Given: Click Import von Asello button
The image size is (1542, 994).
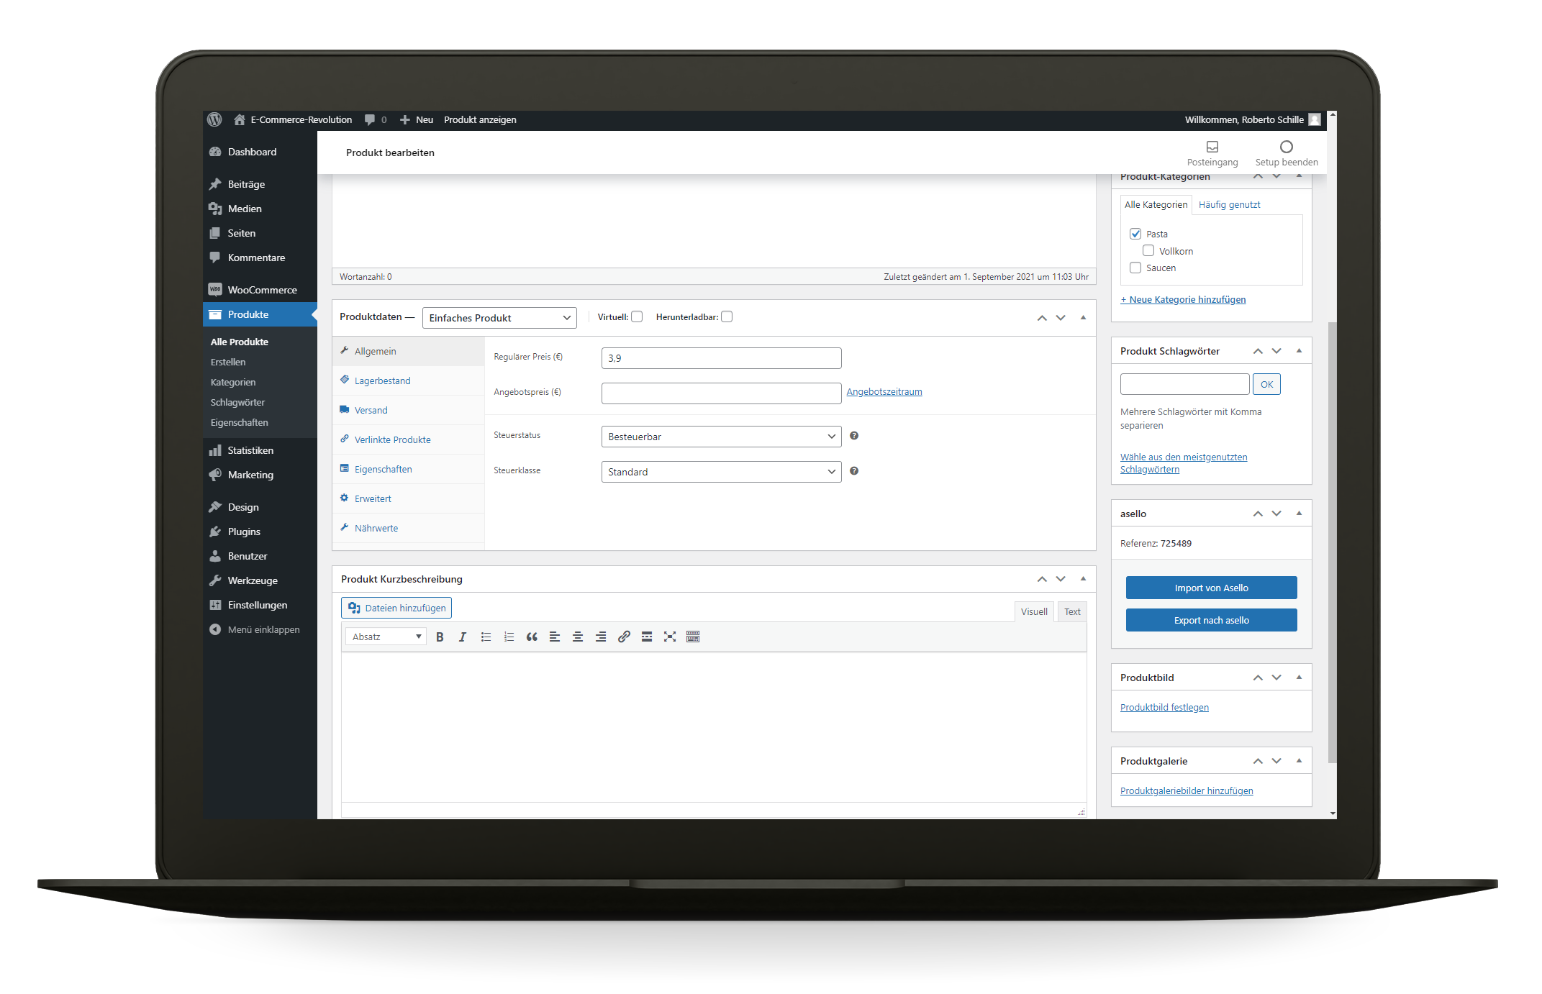Looking at the screenshot, I should (1211, 588).
